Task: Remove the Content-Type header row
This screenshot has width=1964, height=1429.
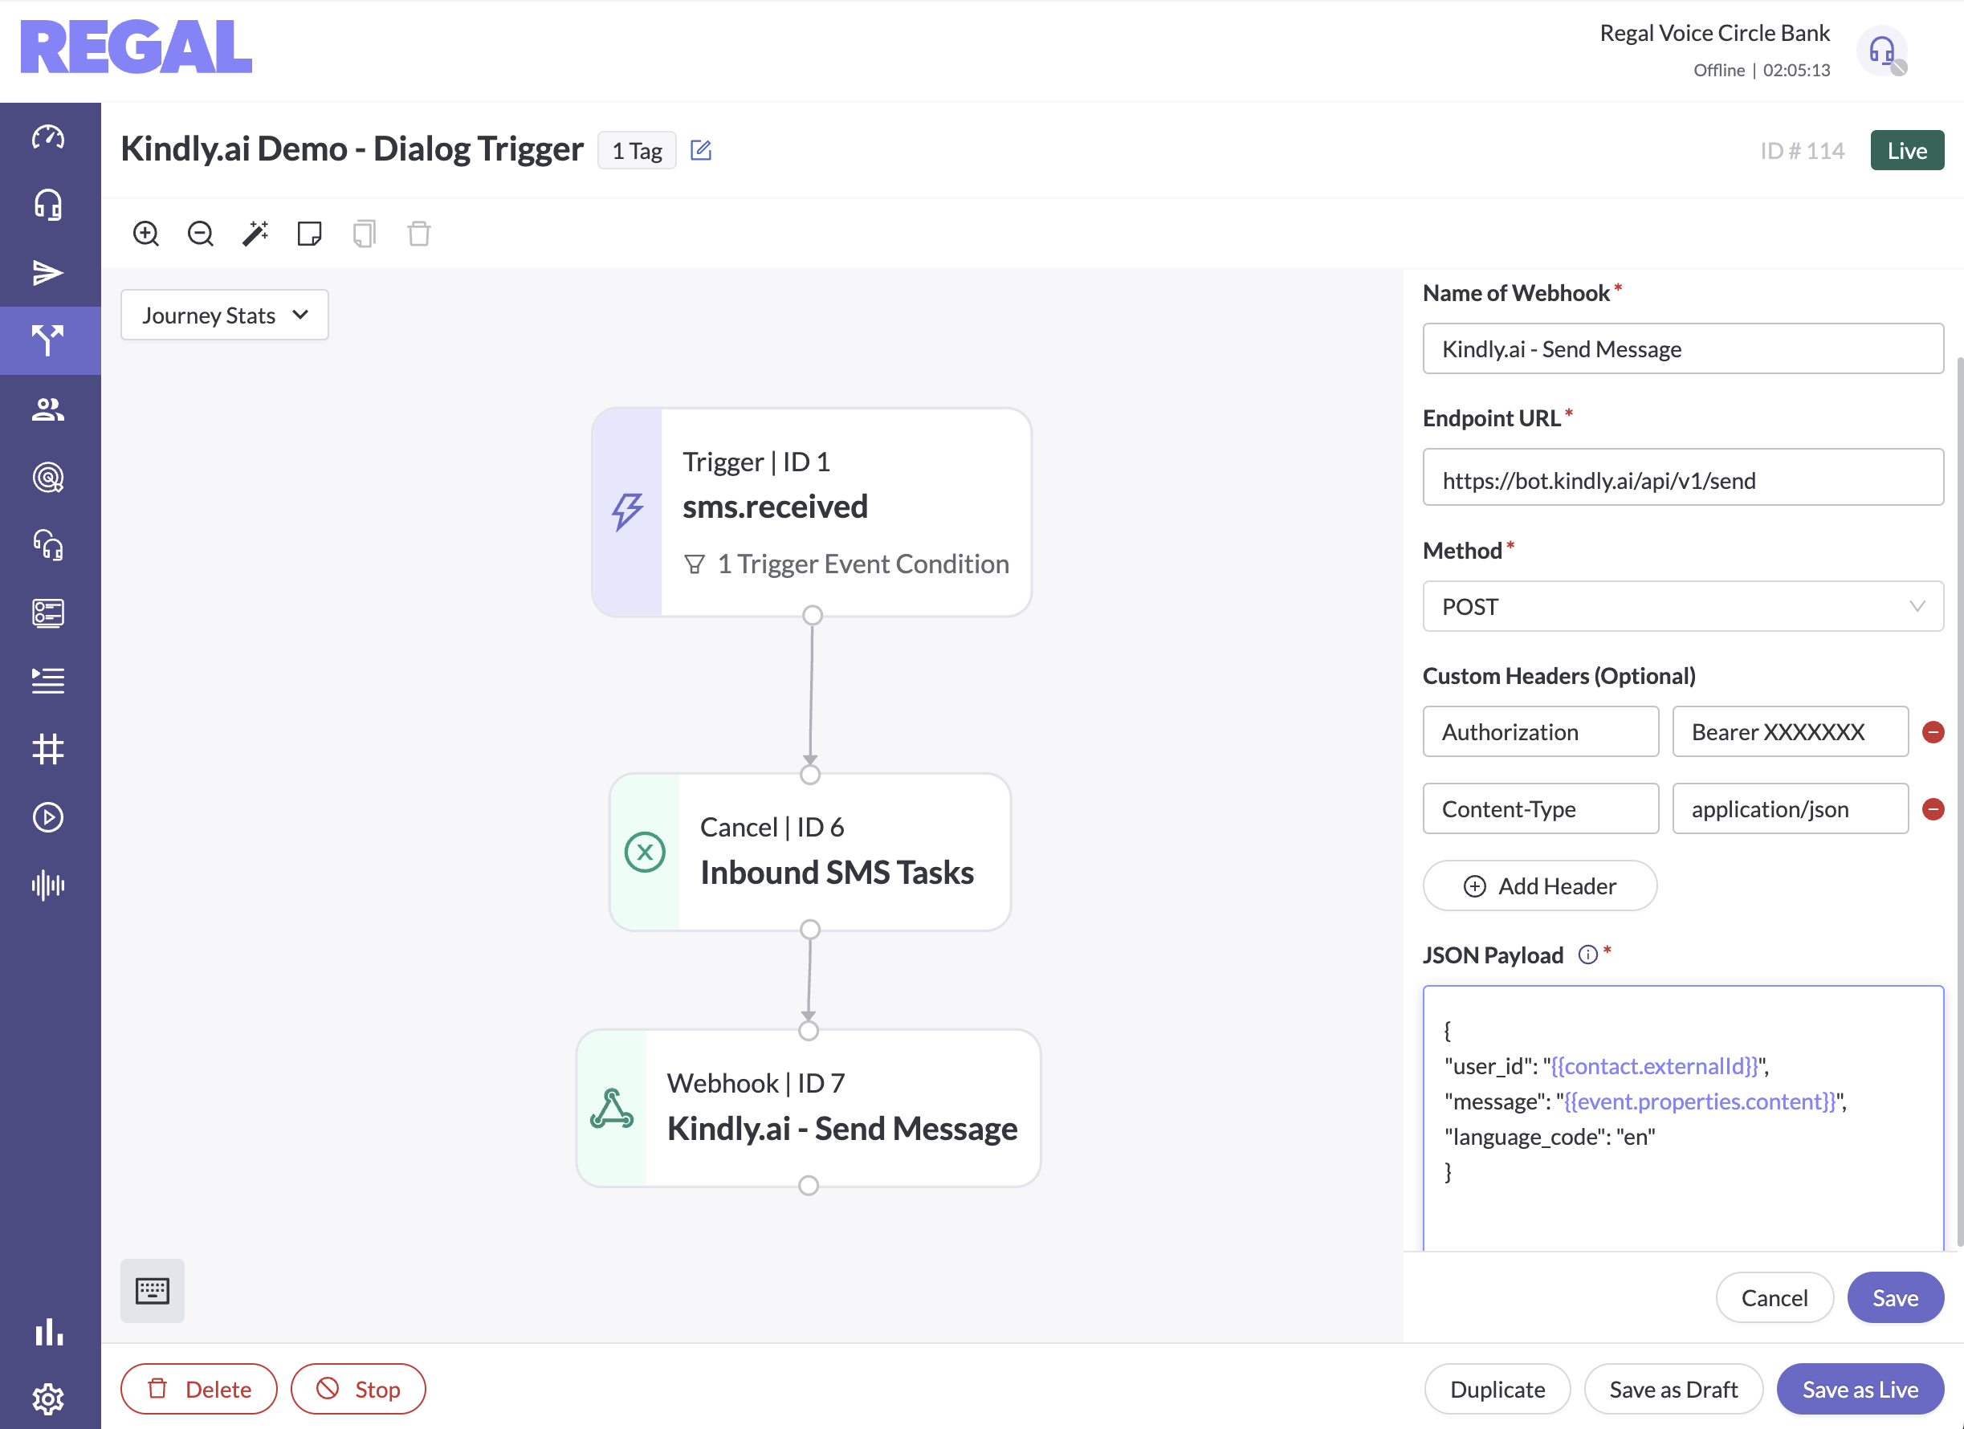Action: click(x=1933, y=809)
